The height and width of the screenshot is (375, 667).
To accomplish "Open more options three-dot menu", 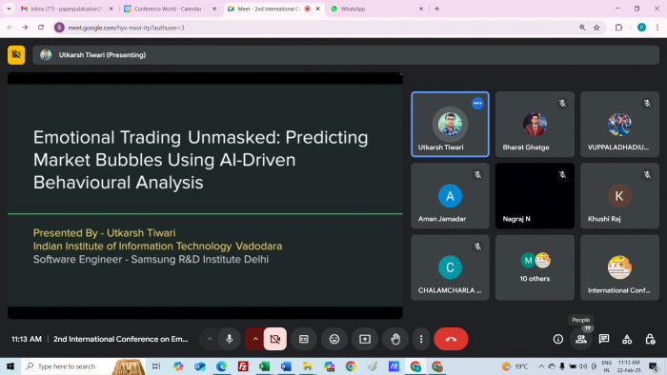I will (421, 339).
